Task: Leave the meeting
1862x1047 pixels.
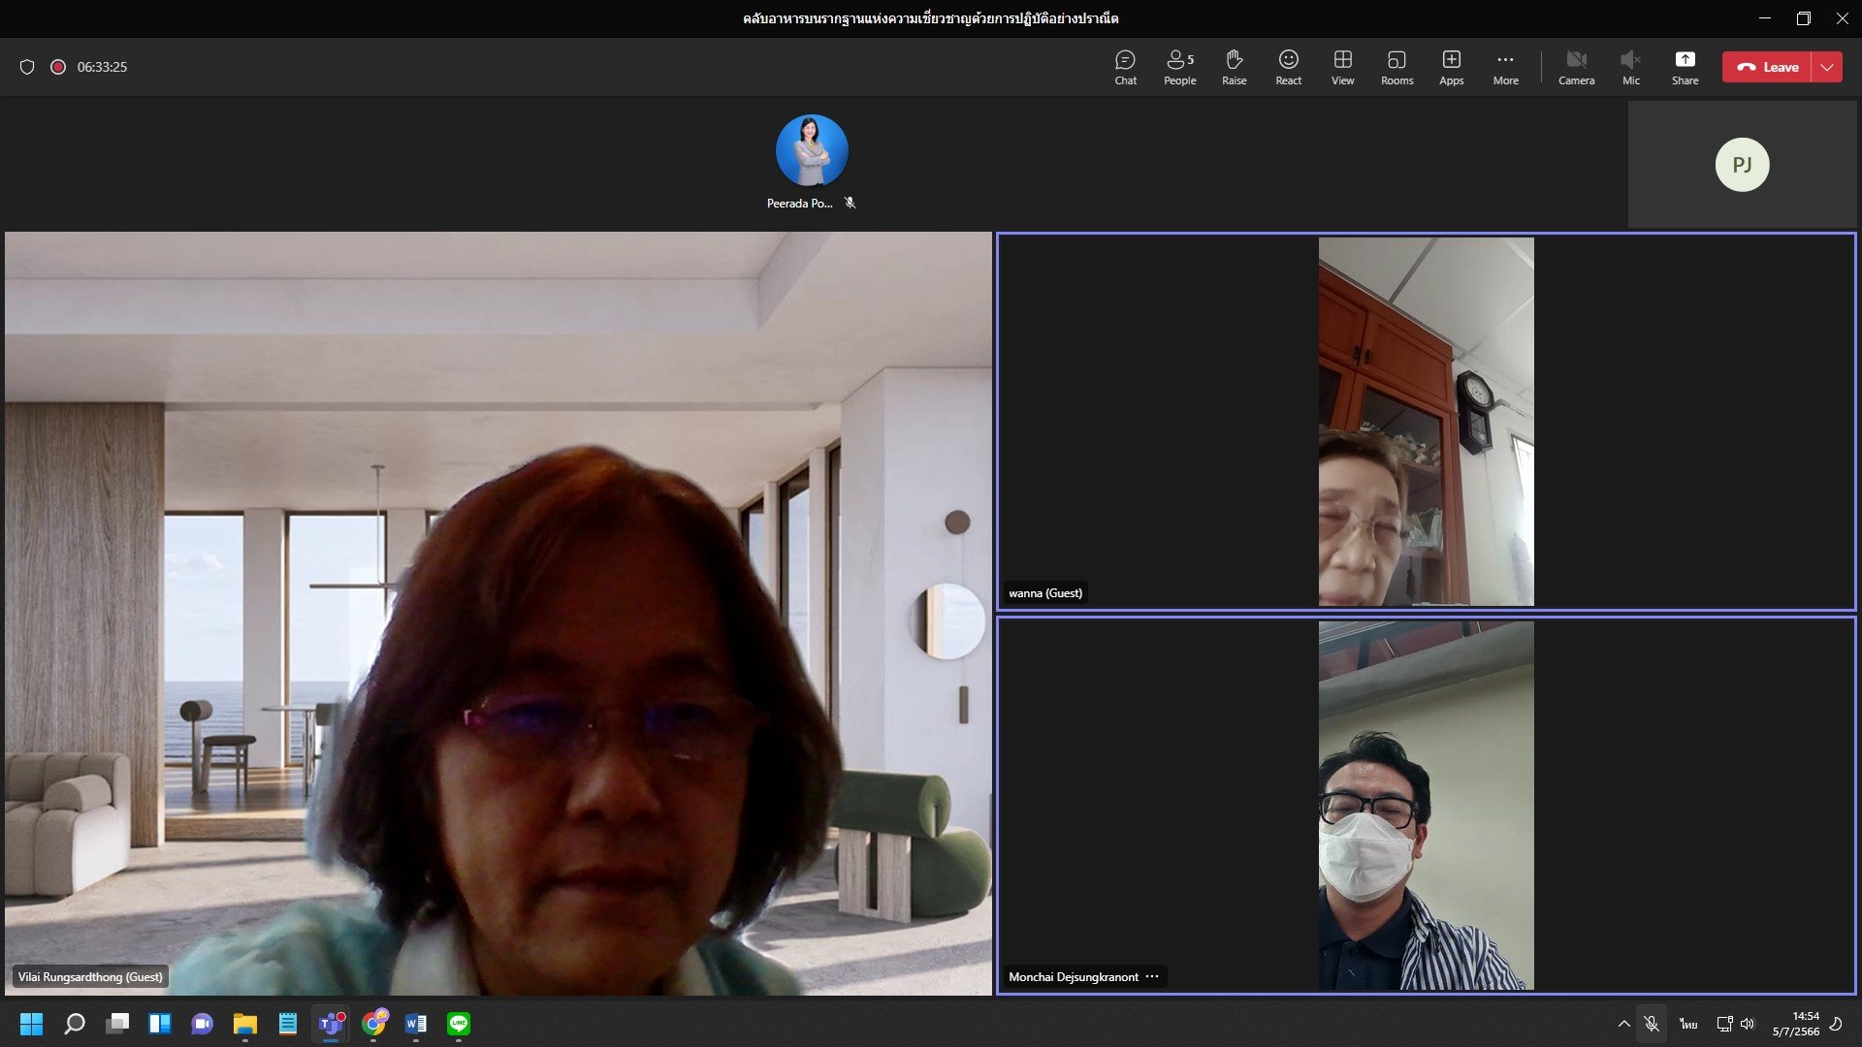Action: (x=1767, y=67)
